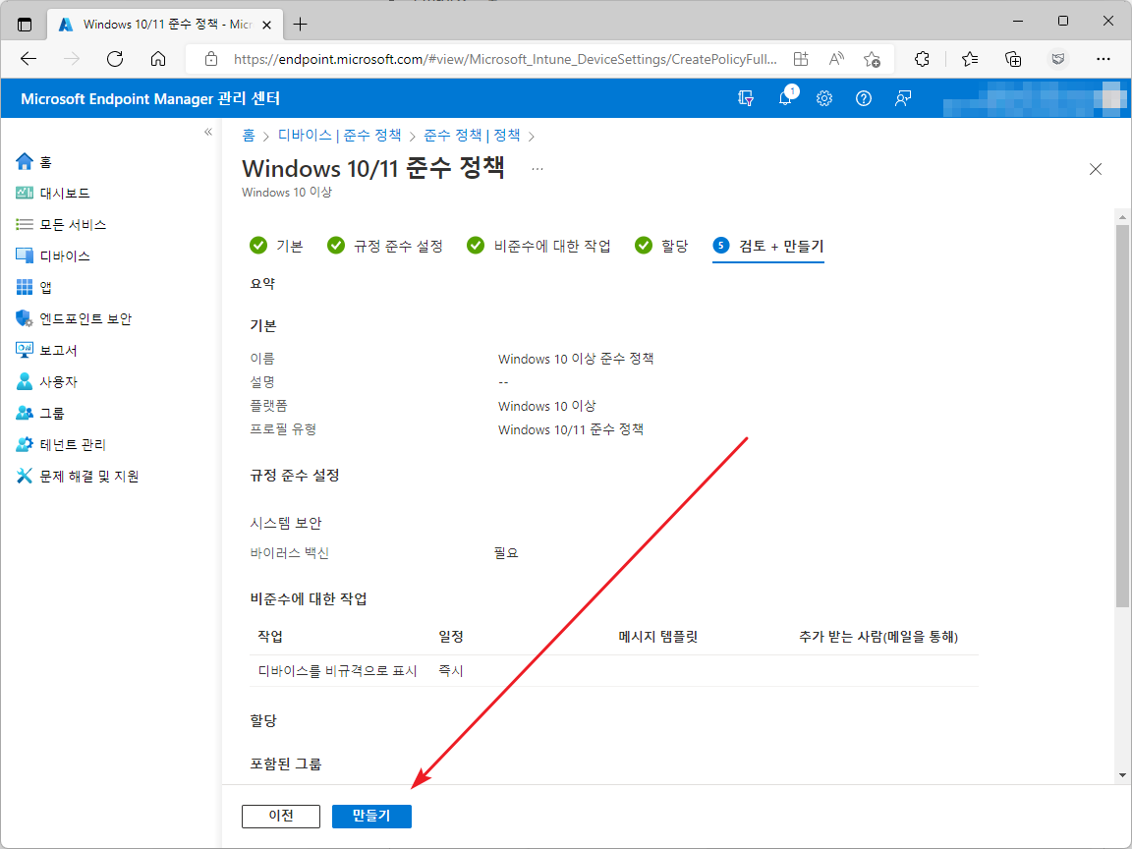The image size is (1132, 849).
Task: Open the ellipsis menu beside the page title
Action: pos(538,169)
